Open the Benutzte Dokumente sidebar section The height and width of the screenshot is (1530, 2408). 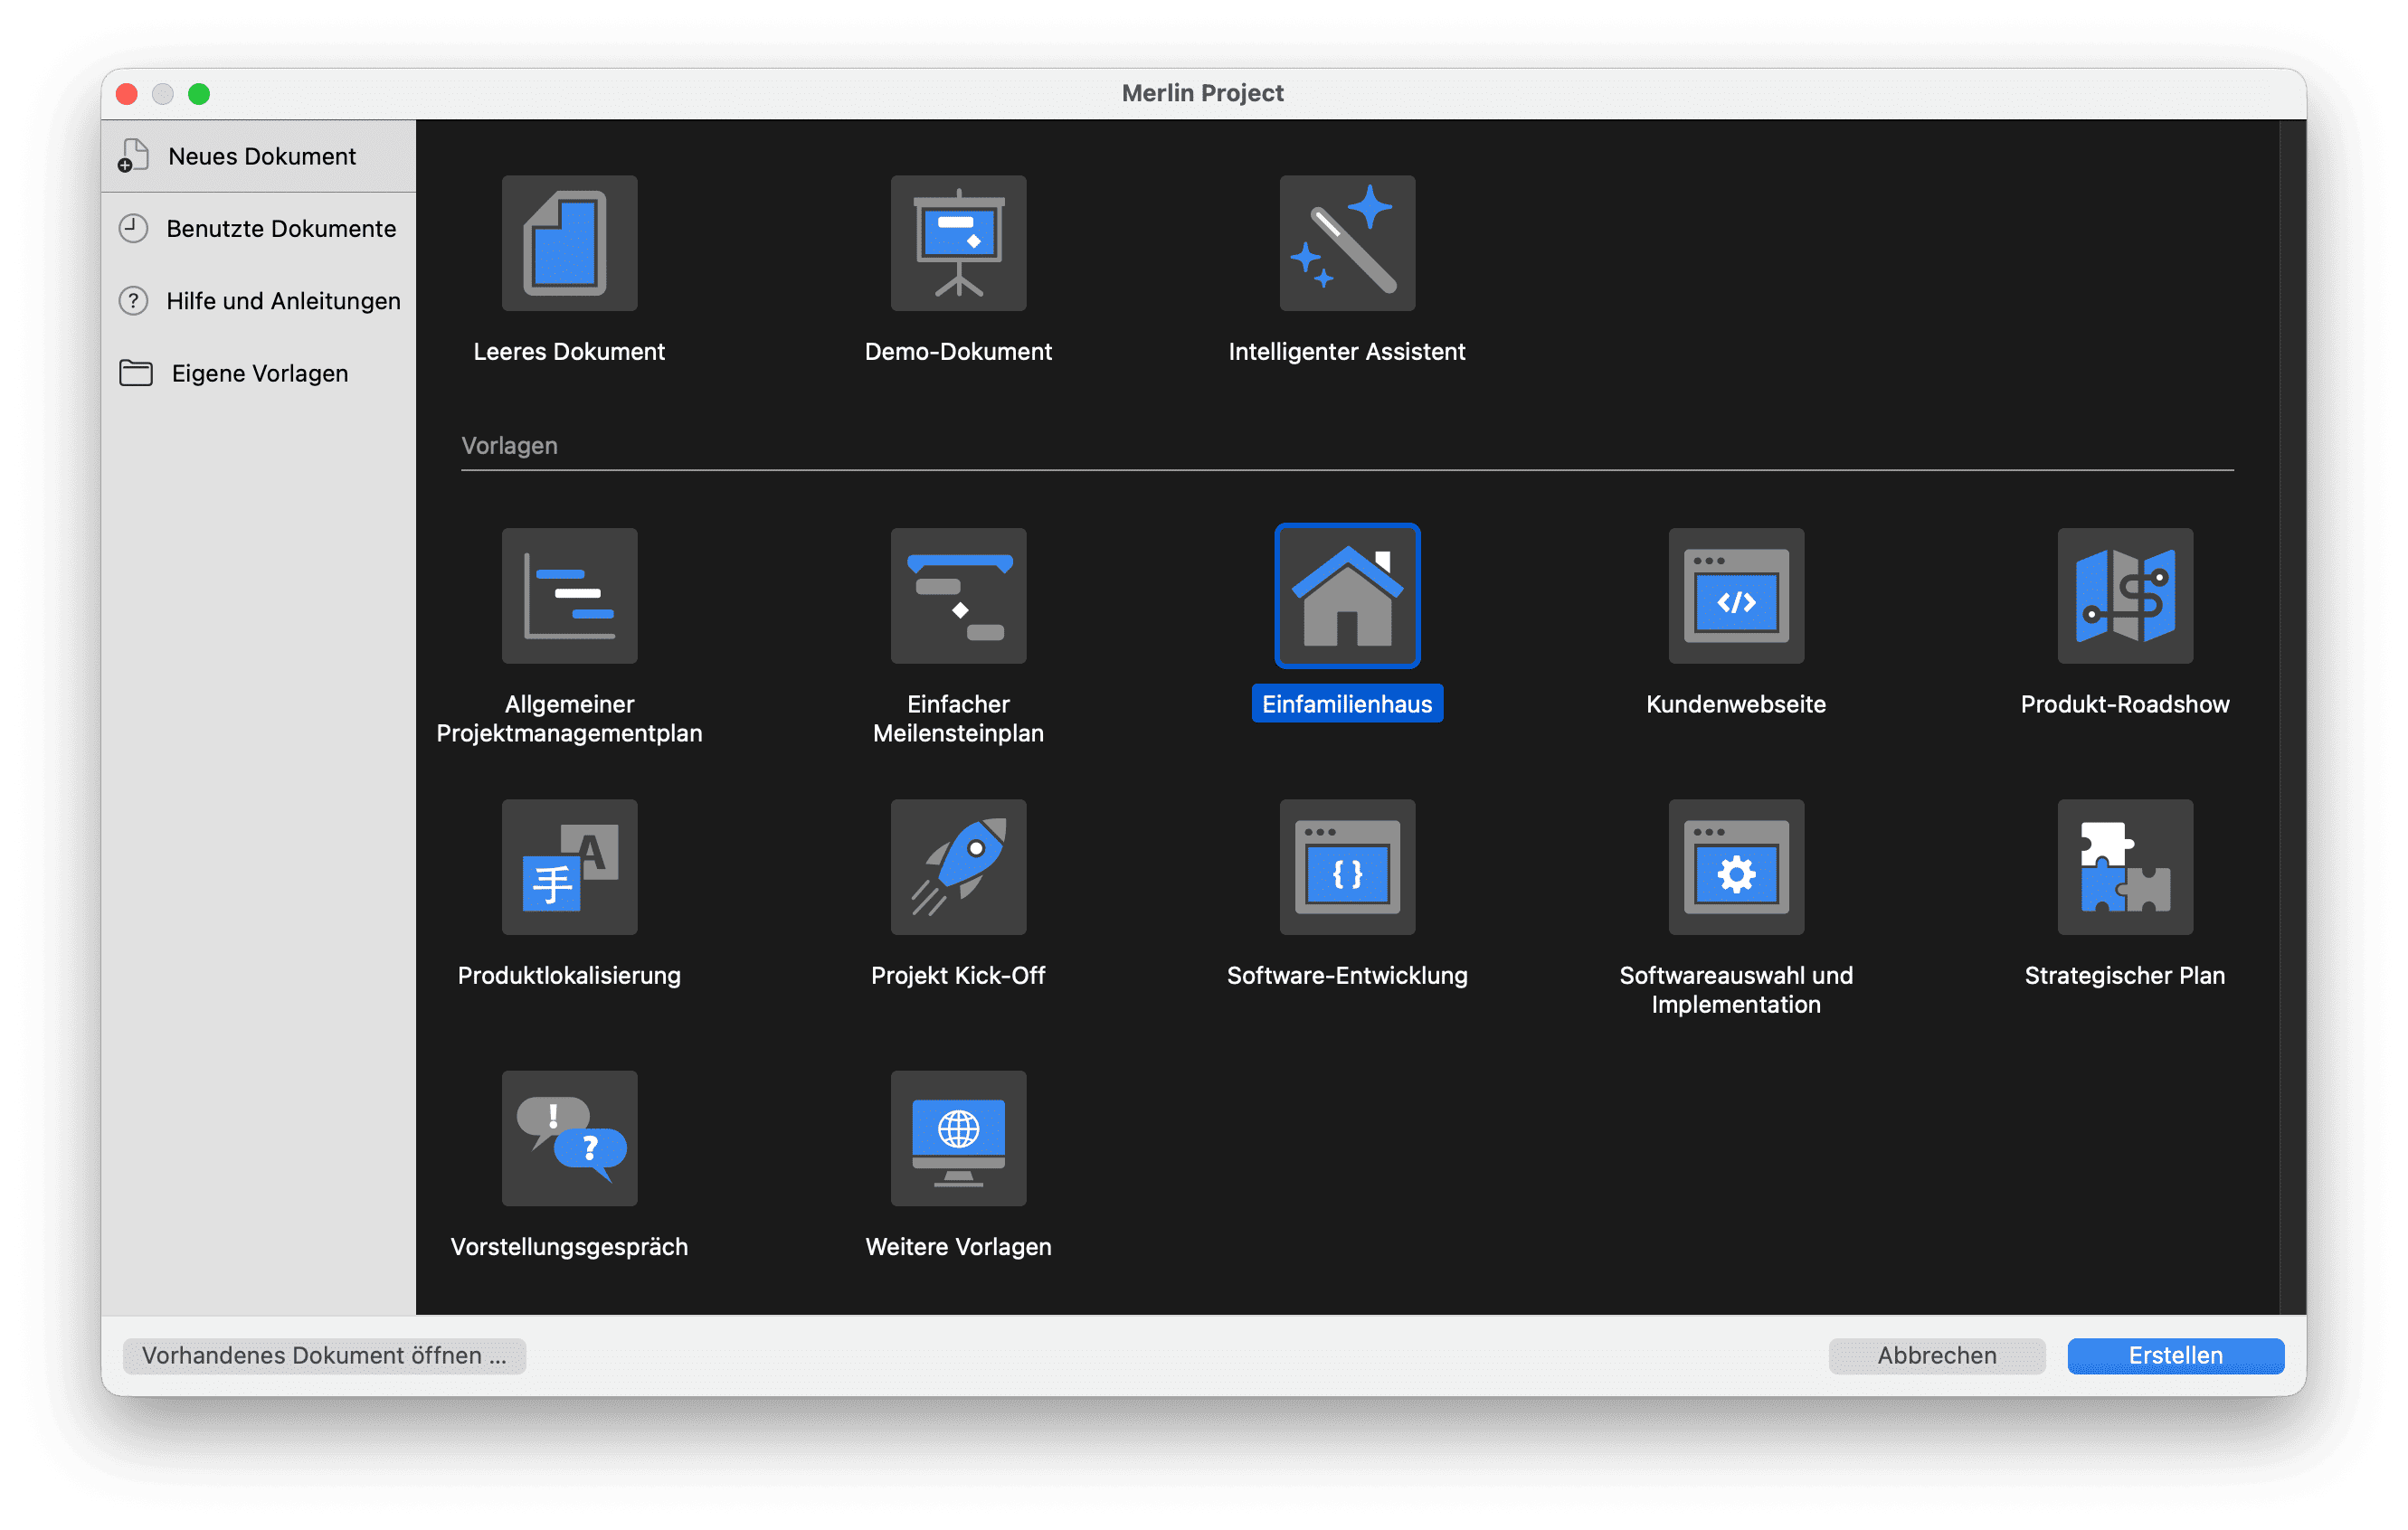click(259, 229)
